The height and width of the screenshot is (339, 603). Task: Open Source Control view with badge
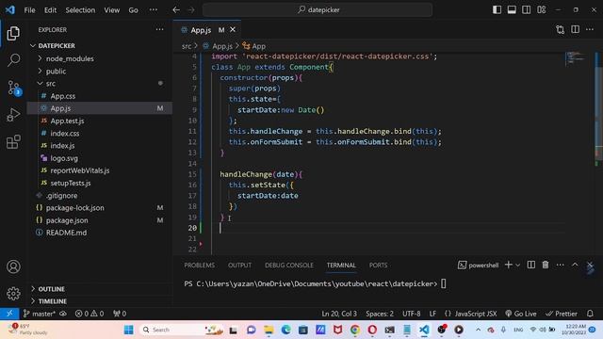(x=14, y=88)
